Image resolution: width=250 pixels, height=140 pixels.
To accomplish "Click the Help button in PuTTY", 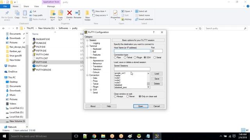I will 109,106.
